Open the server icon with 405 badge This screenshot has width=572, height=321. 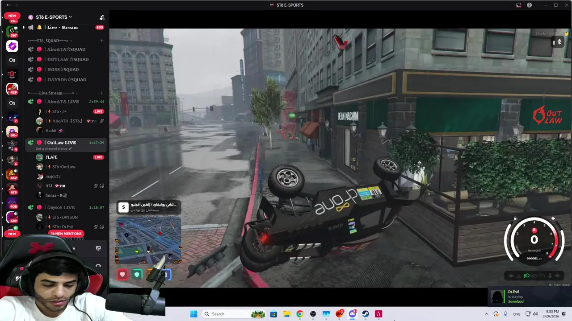pos(12,203)
